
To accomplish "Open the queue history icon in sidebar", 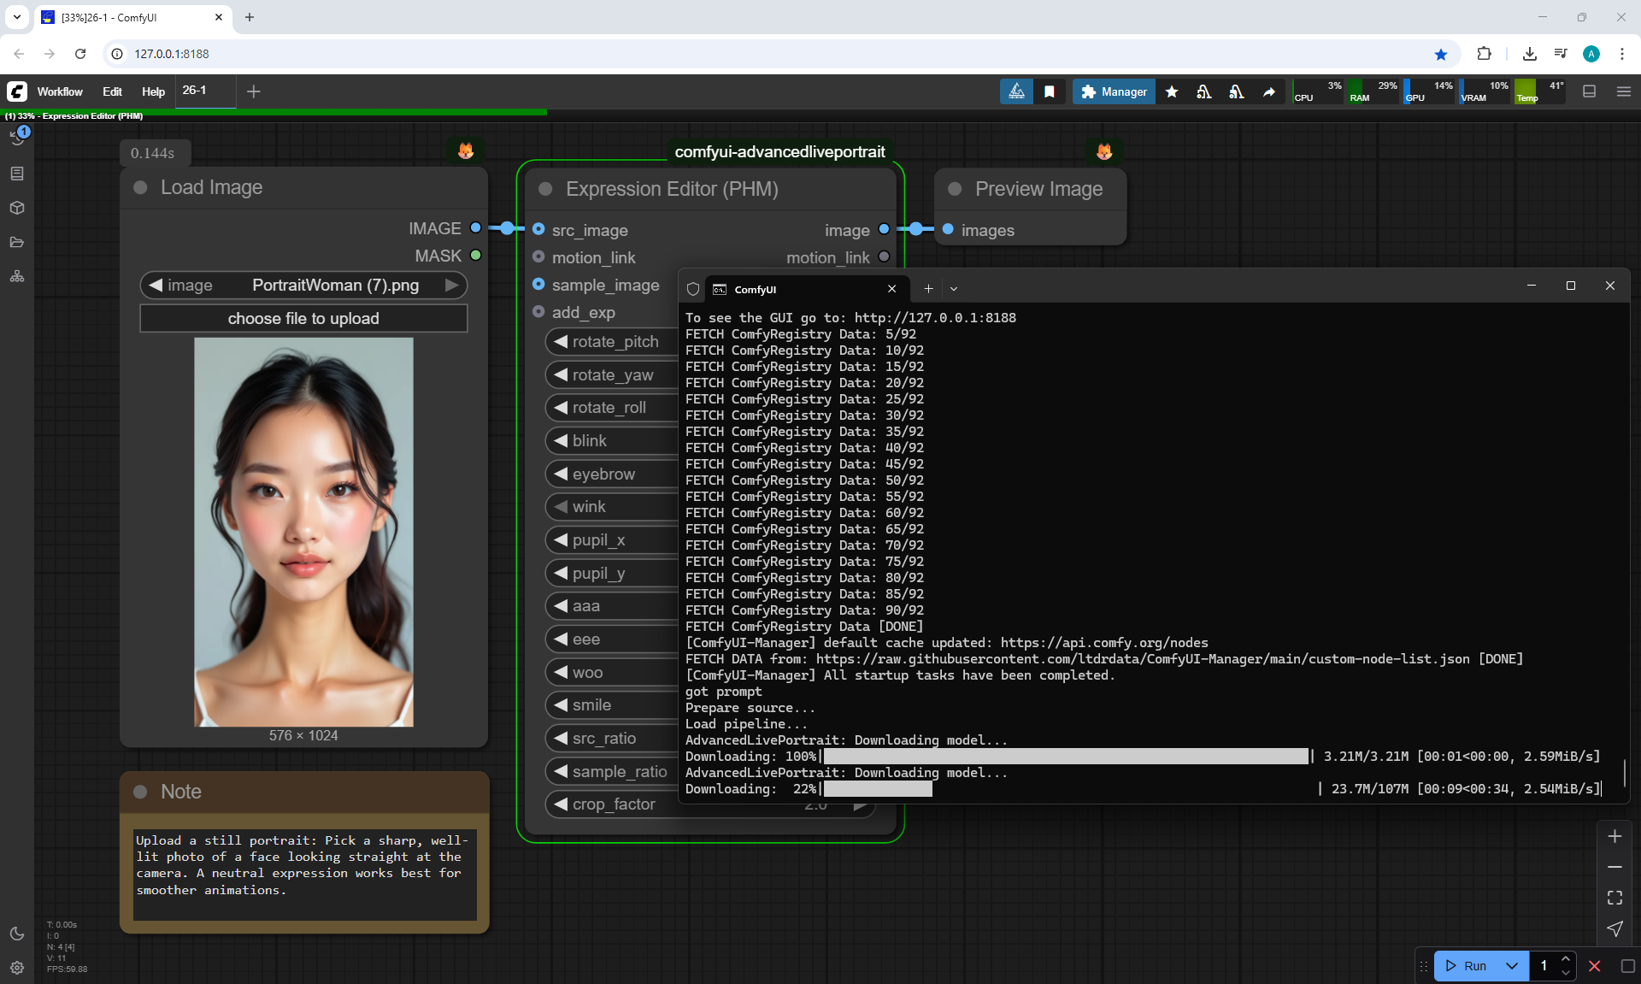I will pos(17,138).
